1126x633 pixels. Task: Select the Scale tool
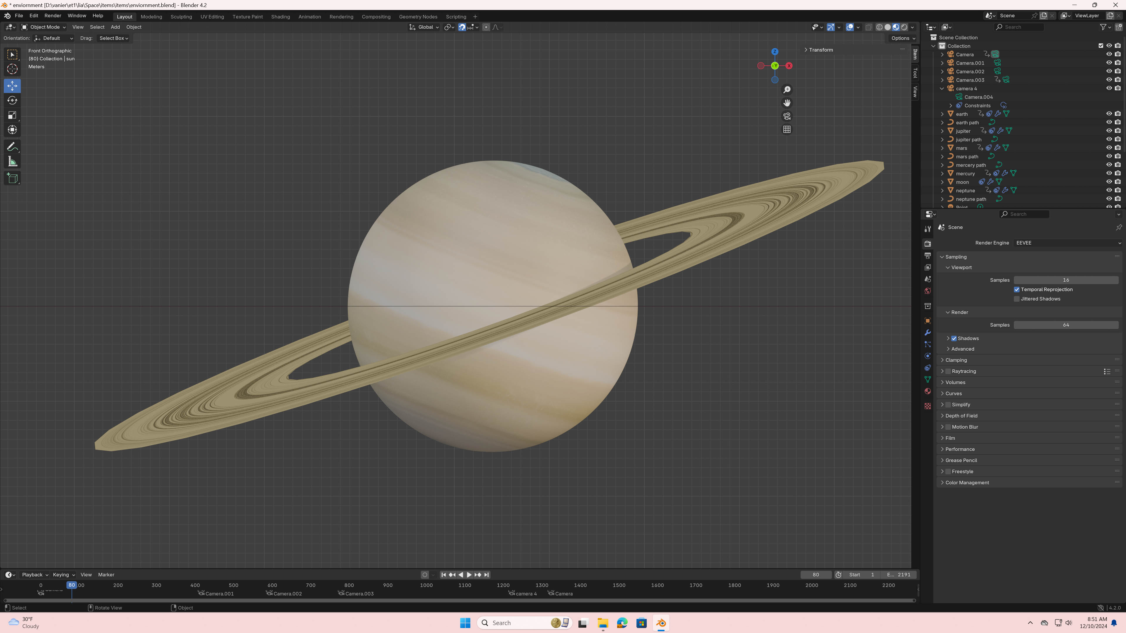coord(12,115)
